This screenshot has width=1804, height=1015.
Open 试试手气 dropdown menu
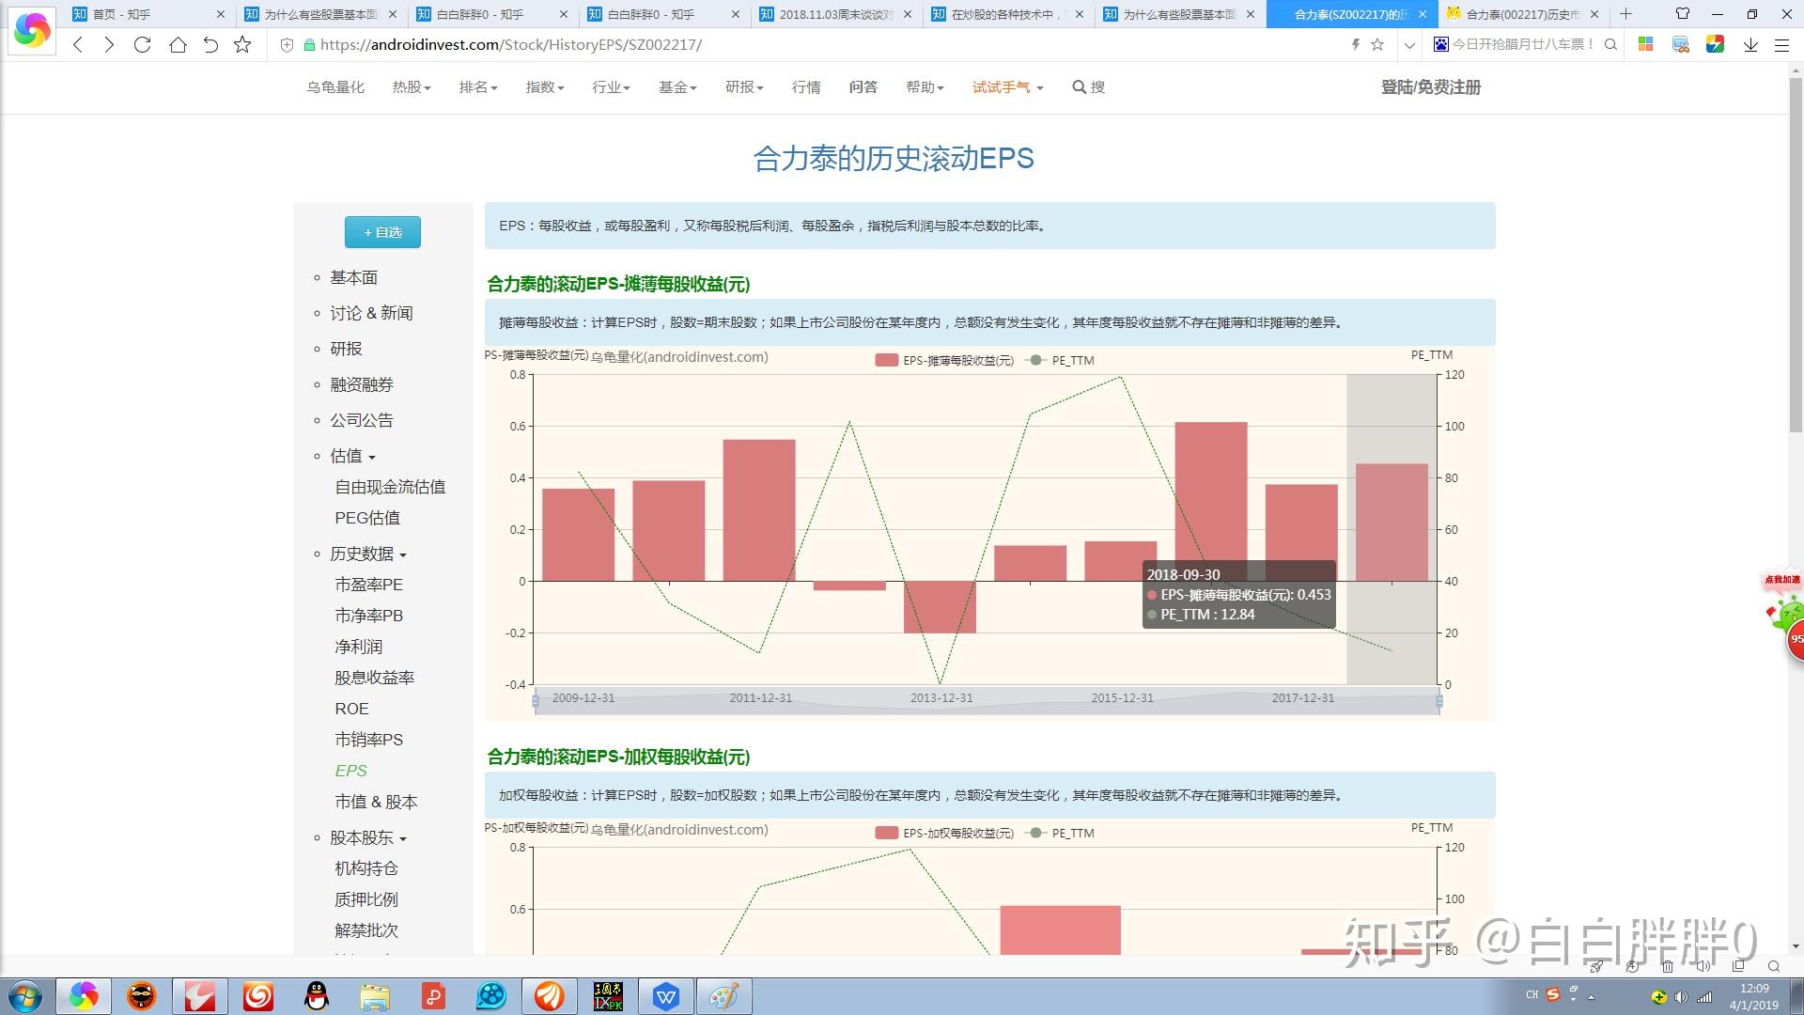pos(1007,87)
